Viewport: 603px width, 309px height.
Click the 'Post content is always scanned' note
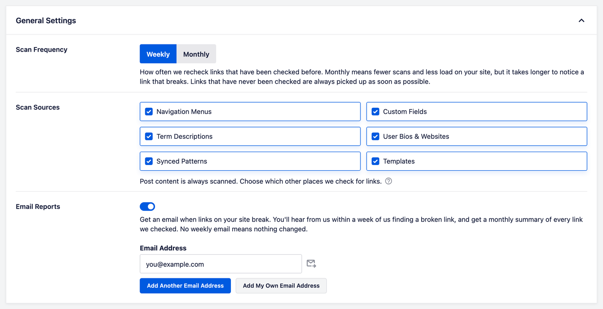[x=261, y=181]
